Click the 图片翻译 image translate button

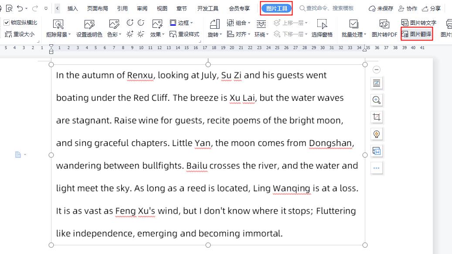click(417, 34)
